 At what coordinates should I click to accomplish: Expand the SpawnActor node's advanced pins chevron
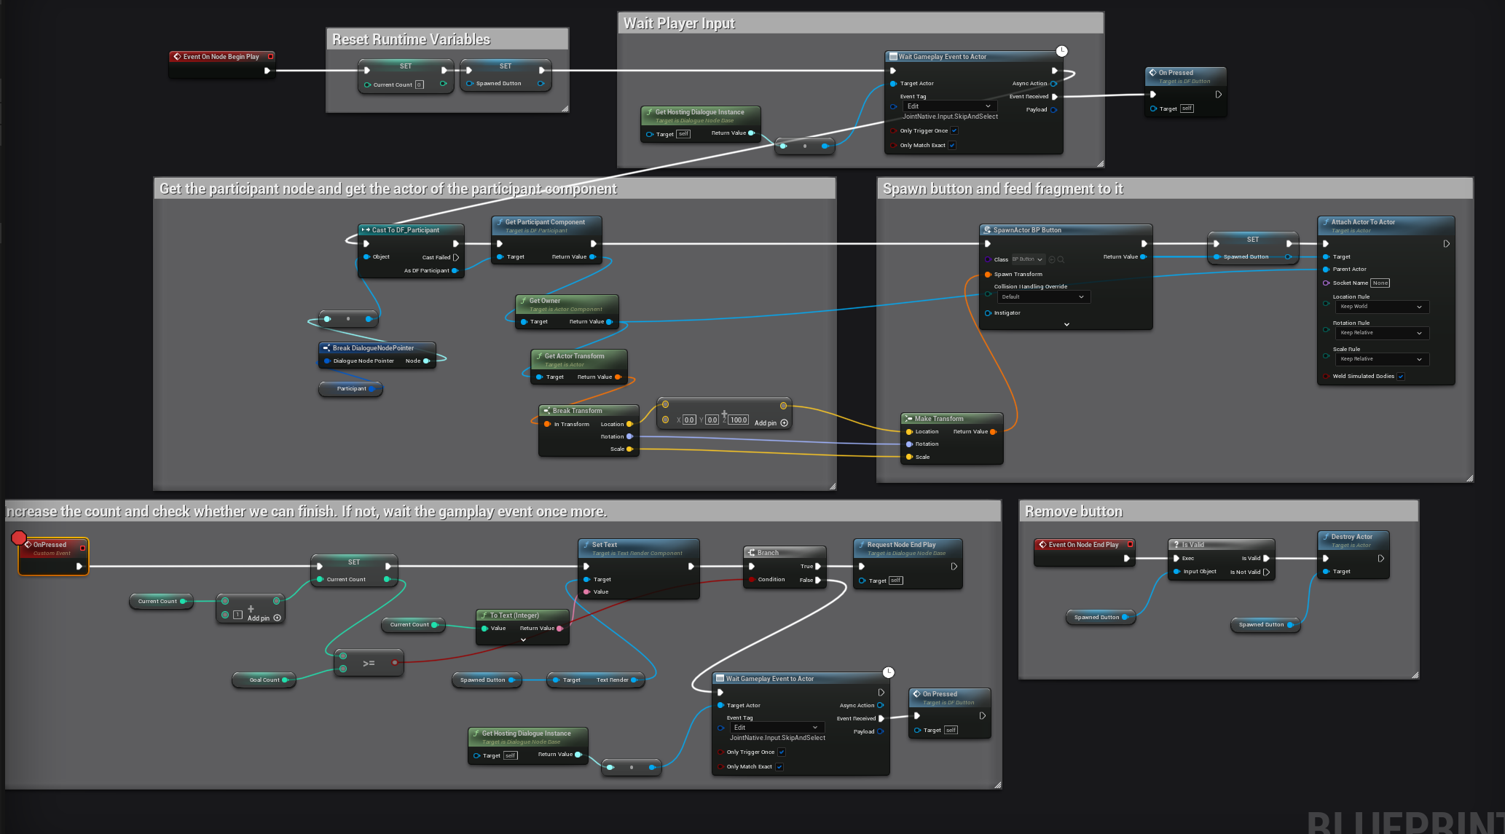coord(1066,324)
